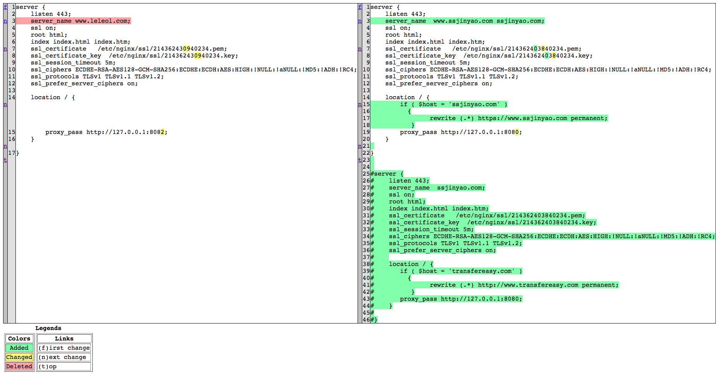Viewport: 716px width, 376px height.
Task: Click the 'n' link beside left server_name www.leleol.com line
Action: (5, 21)
